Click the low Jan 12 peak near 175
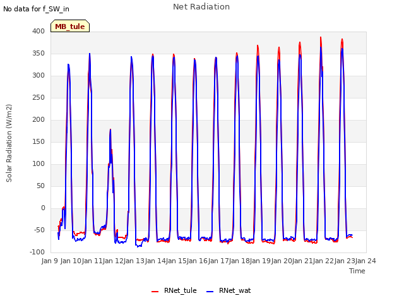The image size is (404, 303). tap(110, 130)
